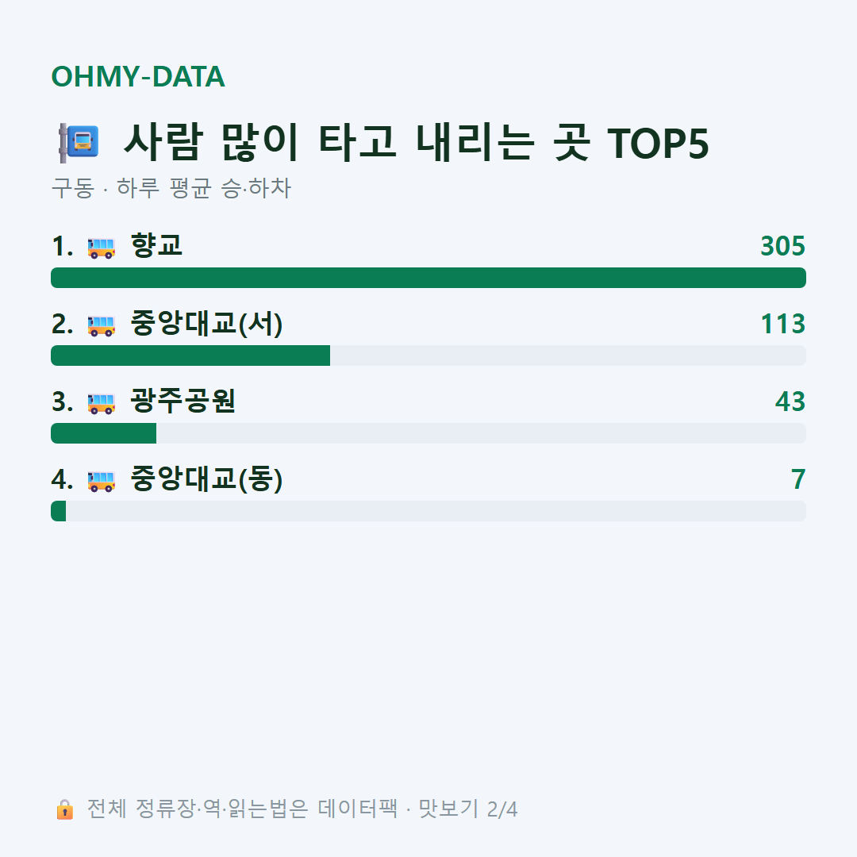This screenshot has height=857, width=857.
Task: Click the value 113
Action: (x=782, y=324)
